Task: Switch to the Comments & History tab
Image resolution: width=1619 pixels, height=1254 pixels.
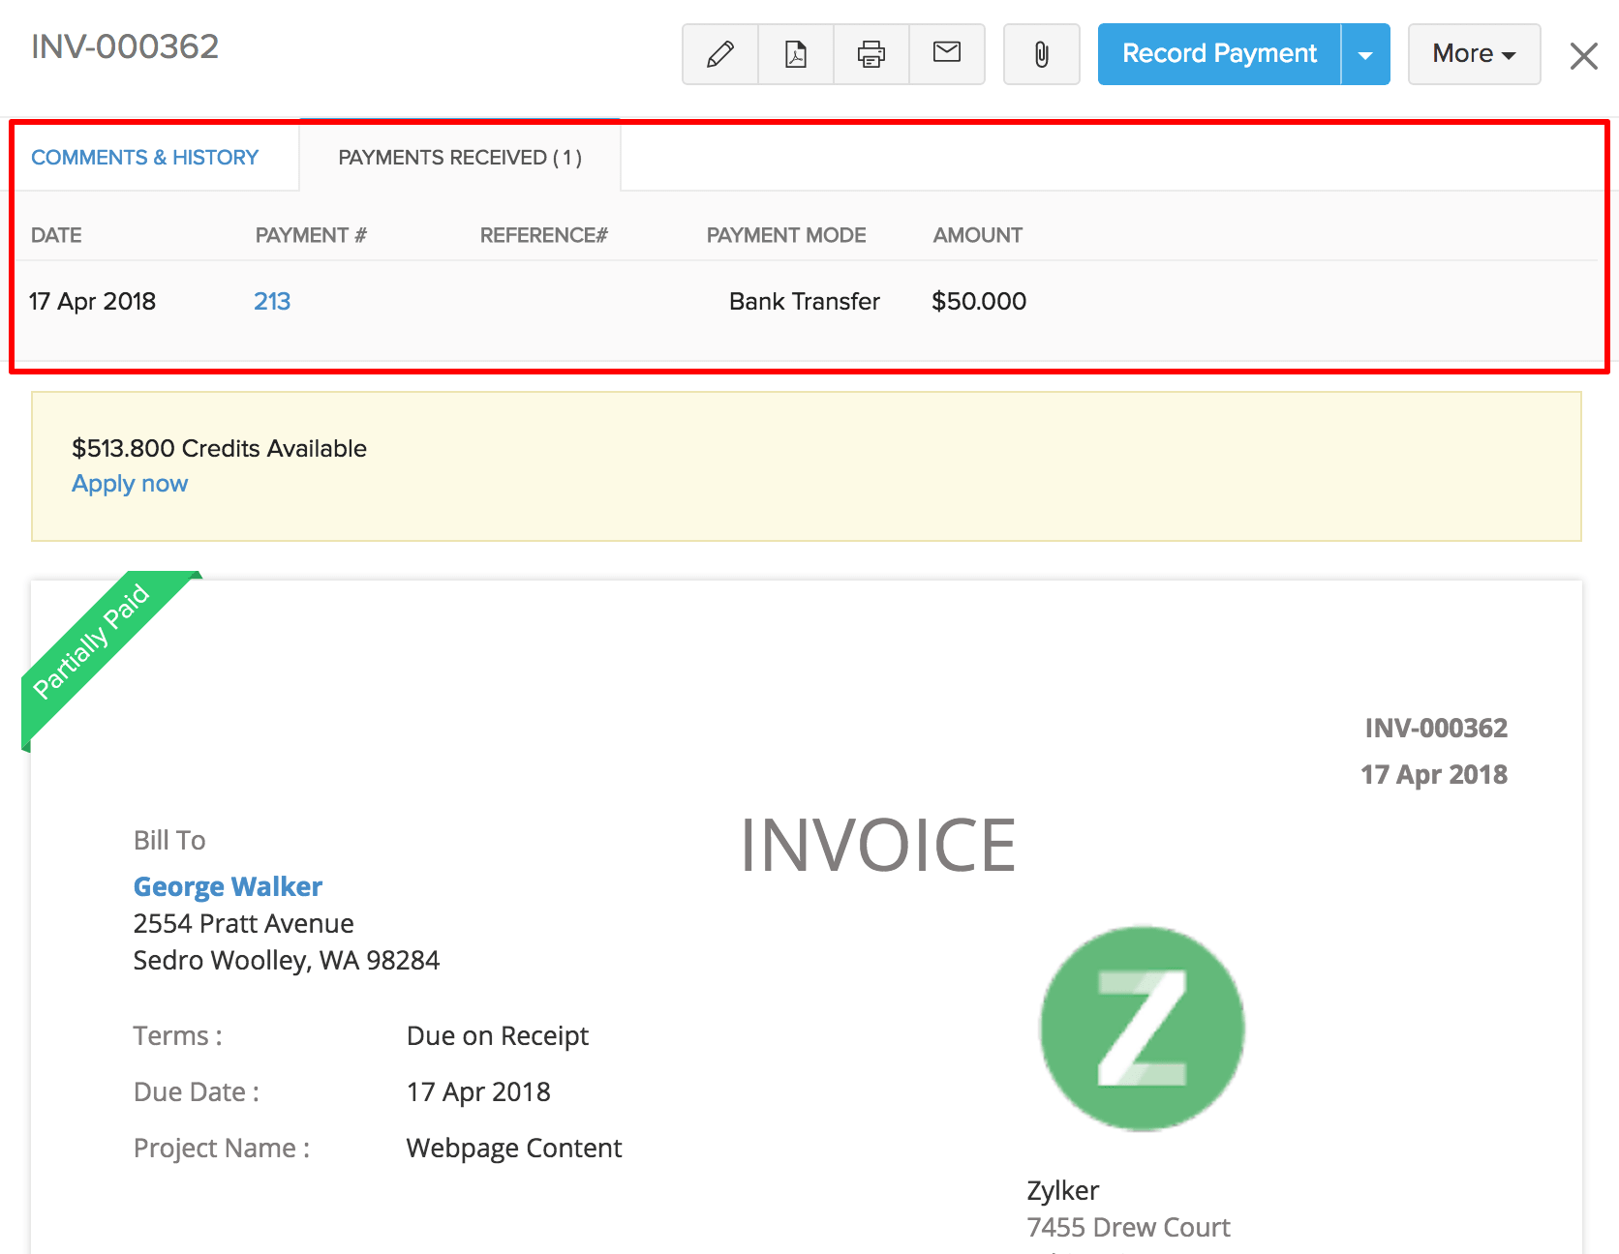Action: pos(143,157)
